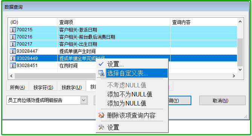
Task: Click the table icon beside ID 93028451
Action: click(13, 66)
